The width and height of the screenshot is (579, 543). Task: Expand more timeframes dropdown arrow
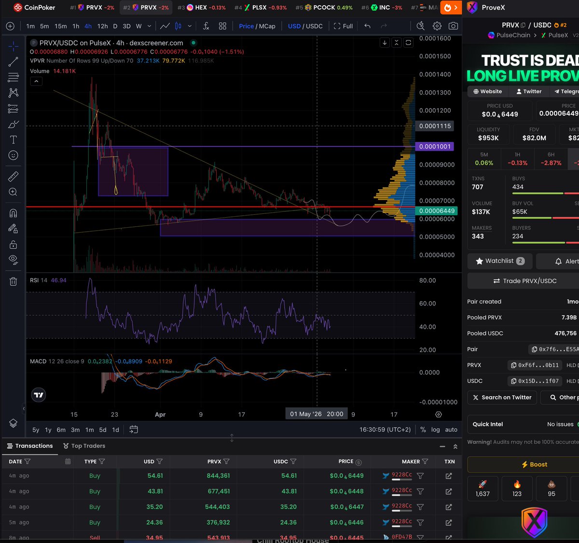(x=149, y=26)
